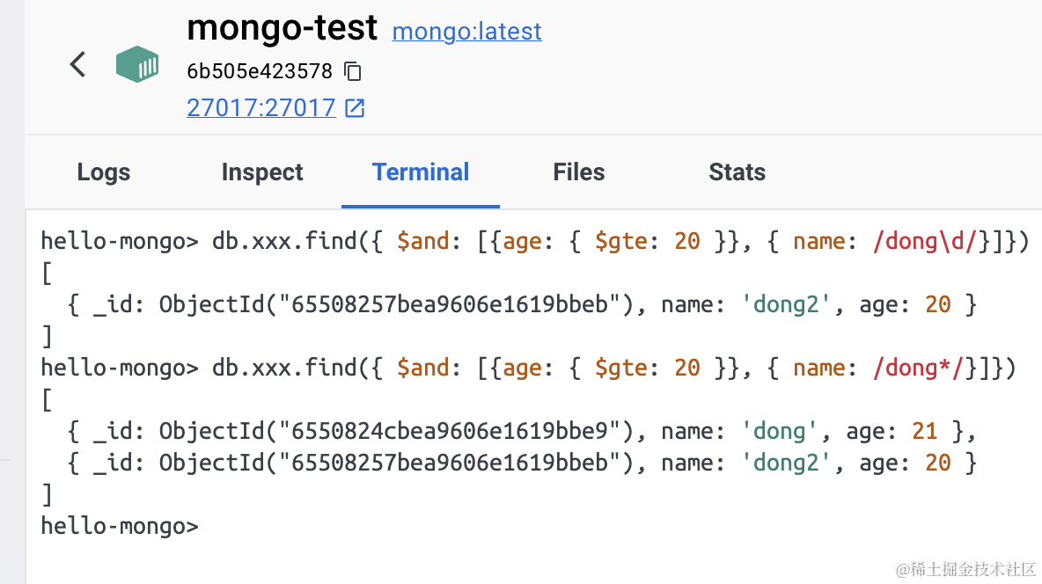Screen dimensions: 1042x584
Task: Open the Inspect tab
Action: click(x=262, y=172)
